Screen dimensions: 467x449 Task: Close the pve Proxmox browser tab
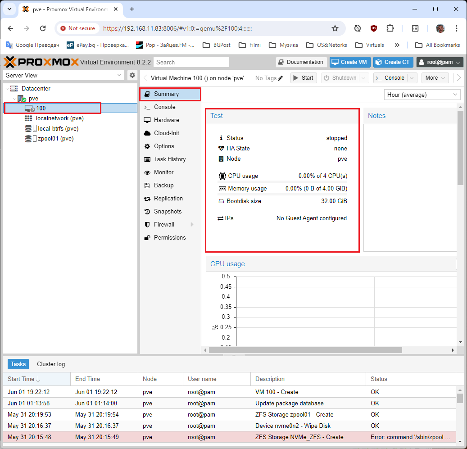[x=116, y=9]
